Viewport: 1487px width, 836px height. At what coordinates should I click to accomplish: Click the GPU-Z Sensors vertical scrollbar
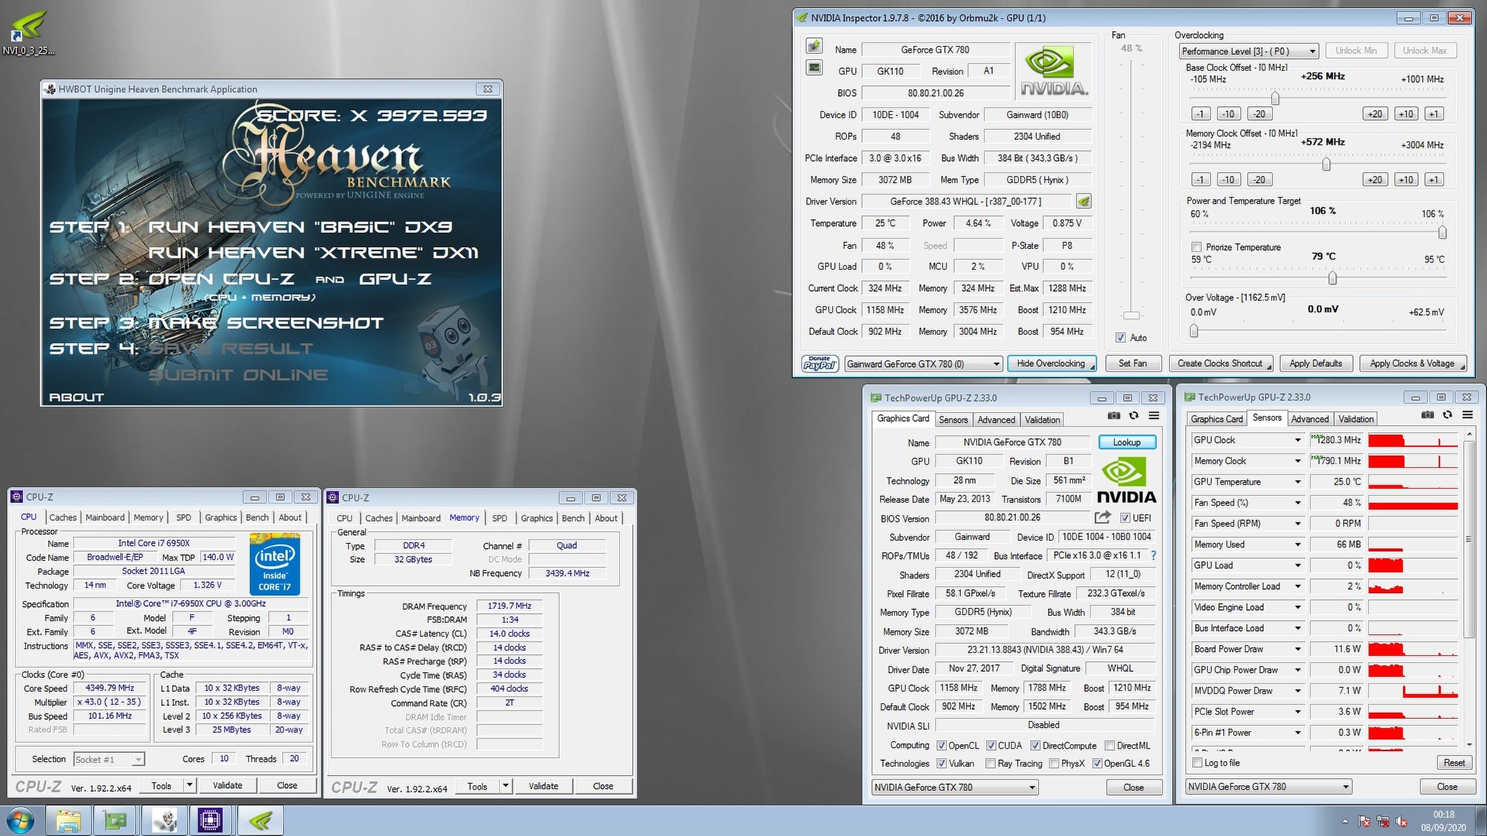pos(1468,591)
